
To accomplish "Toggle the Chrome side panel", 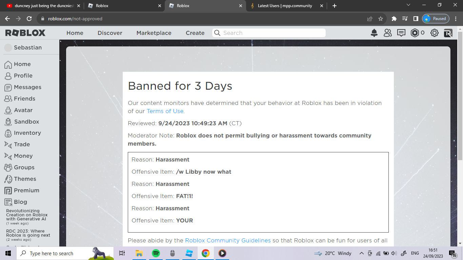I will point(416,19).
